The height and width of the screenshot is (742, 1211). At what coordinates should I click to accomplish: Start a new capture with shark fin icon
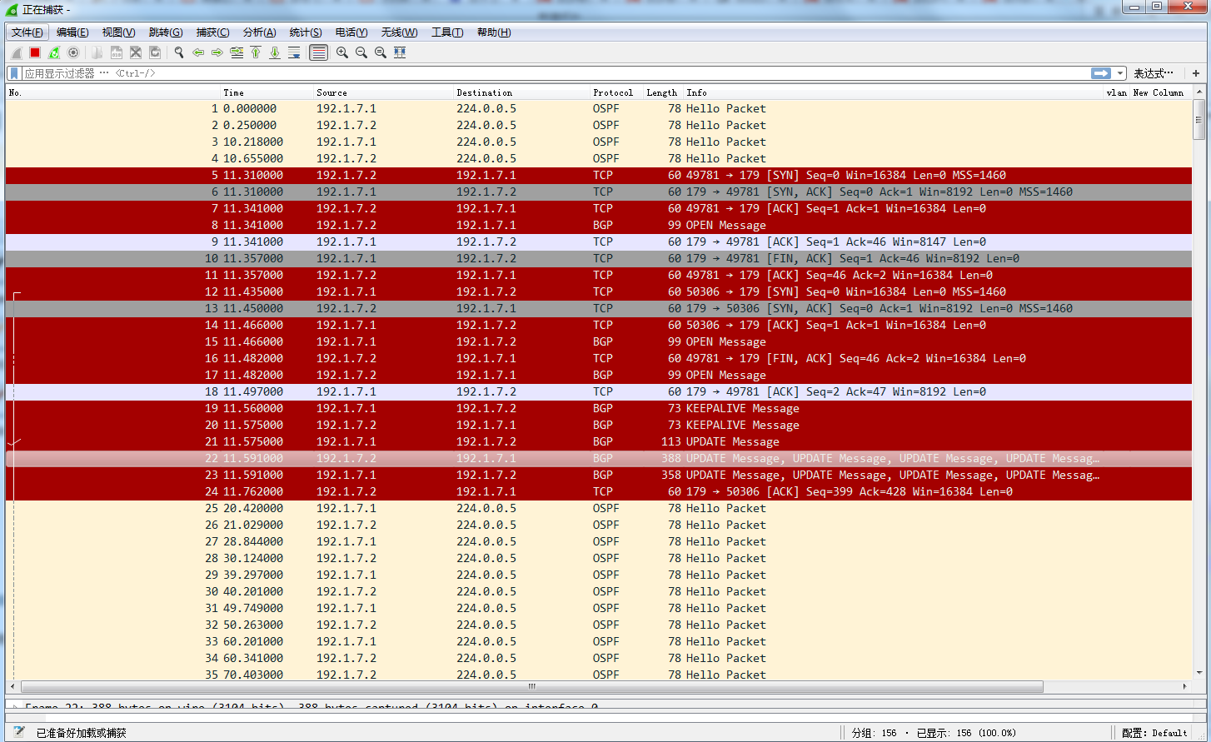(16, 52)
